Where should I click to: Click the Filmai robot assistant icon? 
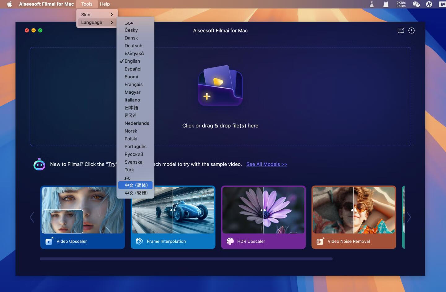coord(39,164)
